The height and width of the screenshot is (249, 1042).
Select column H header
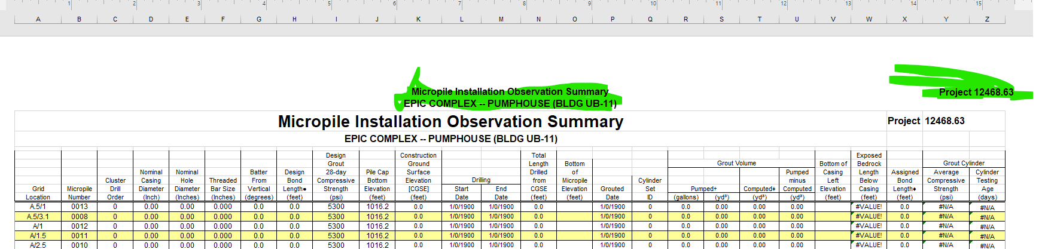[294, 19]
